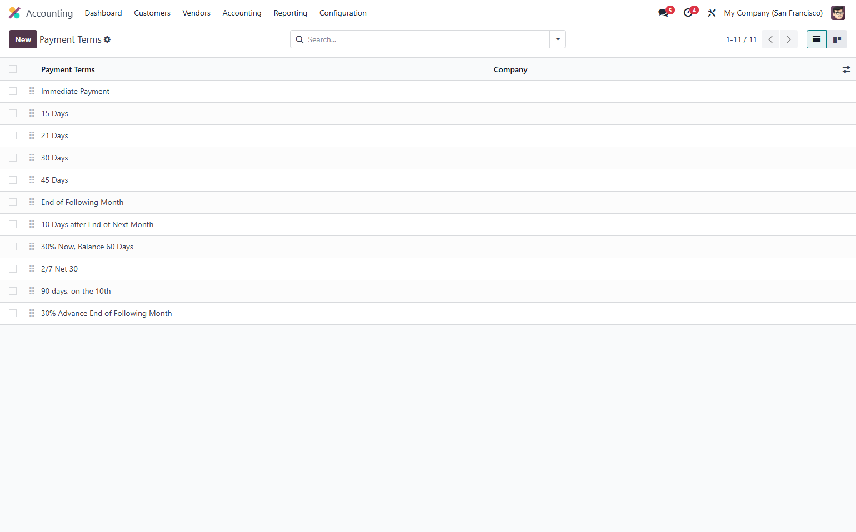Switch company via My Company (San Francisco)
This screenshot has height=532, width=856.
[x=773, y=13]
